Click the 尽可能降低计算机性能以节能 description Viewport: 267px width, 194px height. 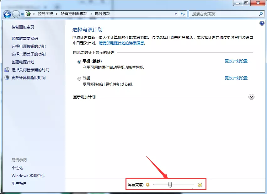108,84
